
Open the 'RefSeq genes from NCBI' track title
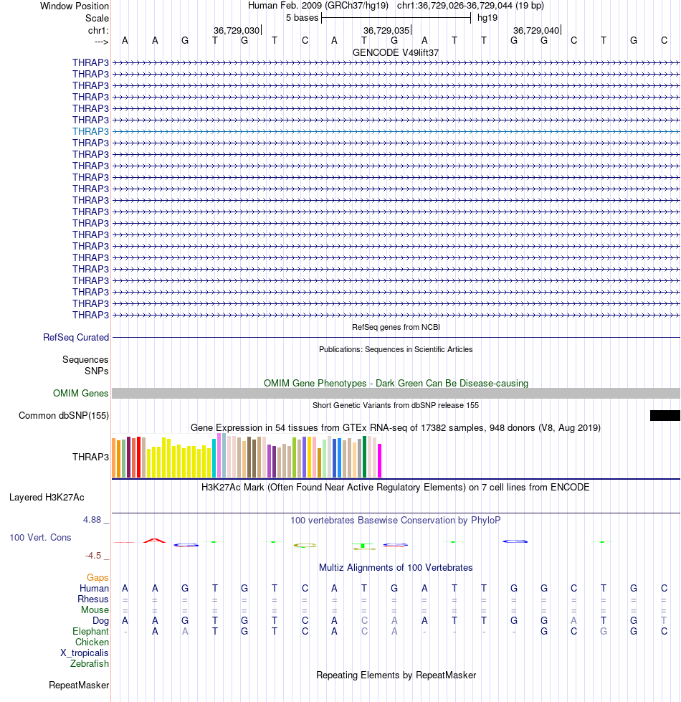[396, 327]
